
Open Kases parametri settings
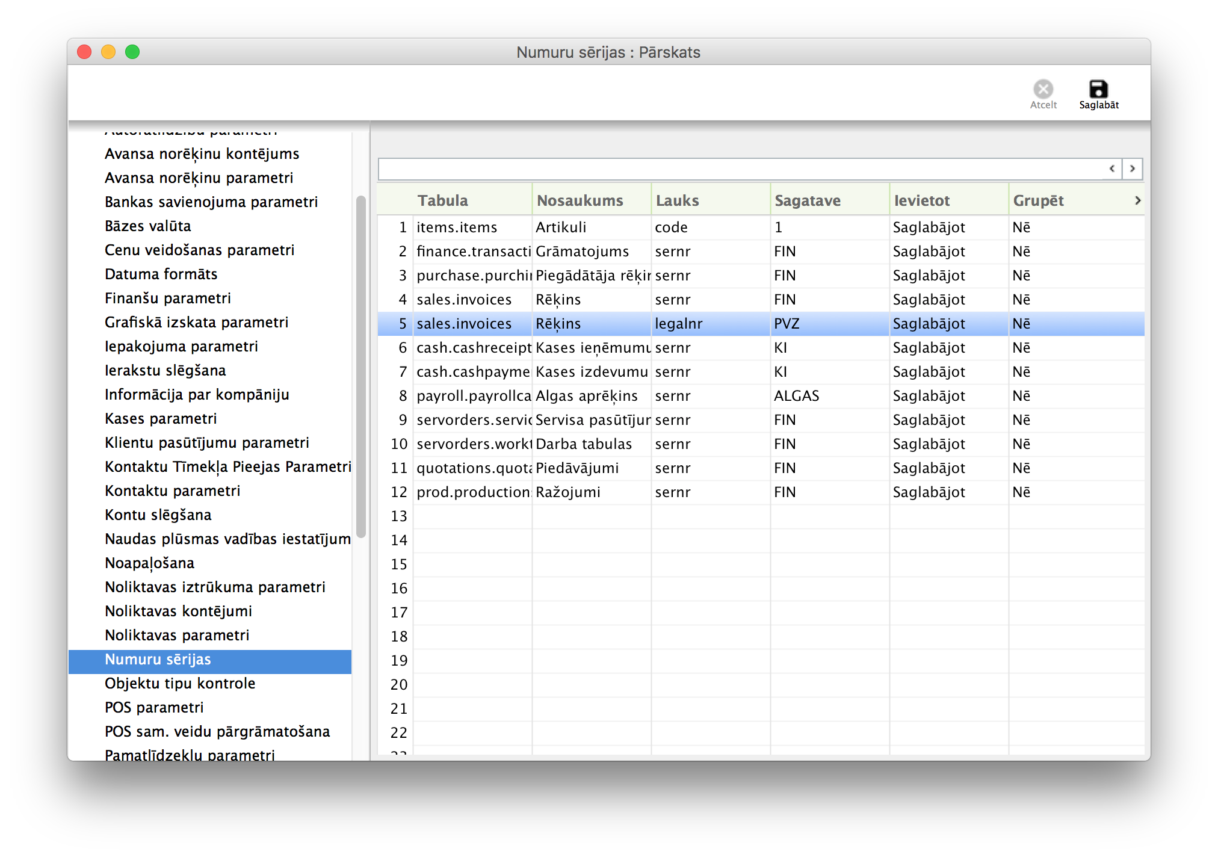pyautogui.click(x=161, y=419)
